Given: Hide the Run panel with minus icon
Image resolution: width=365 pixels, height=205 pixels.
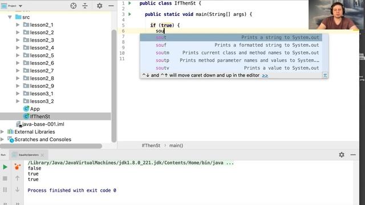Looking at the screenshot, I should click(x=353, y=155).
